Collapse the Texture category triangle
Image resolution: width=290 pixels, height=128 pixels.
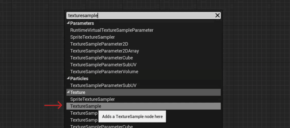(x=68, y=92)
